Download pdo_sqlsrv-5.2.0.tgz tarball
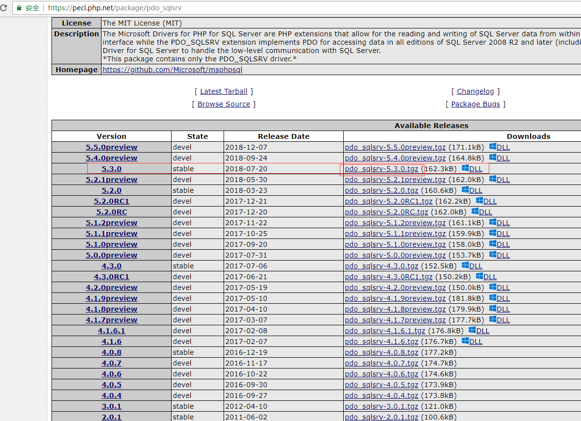This screenshot has width=581, height=421. tap(381, 190)
